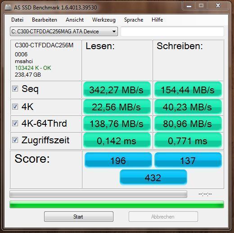Click the empty text field beside drive selector
234x233 pixels.
coord(172,32)
